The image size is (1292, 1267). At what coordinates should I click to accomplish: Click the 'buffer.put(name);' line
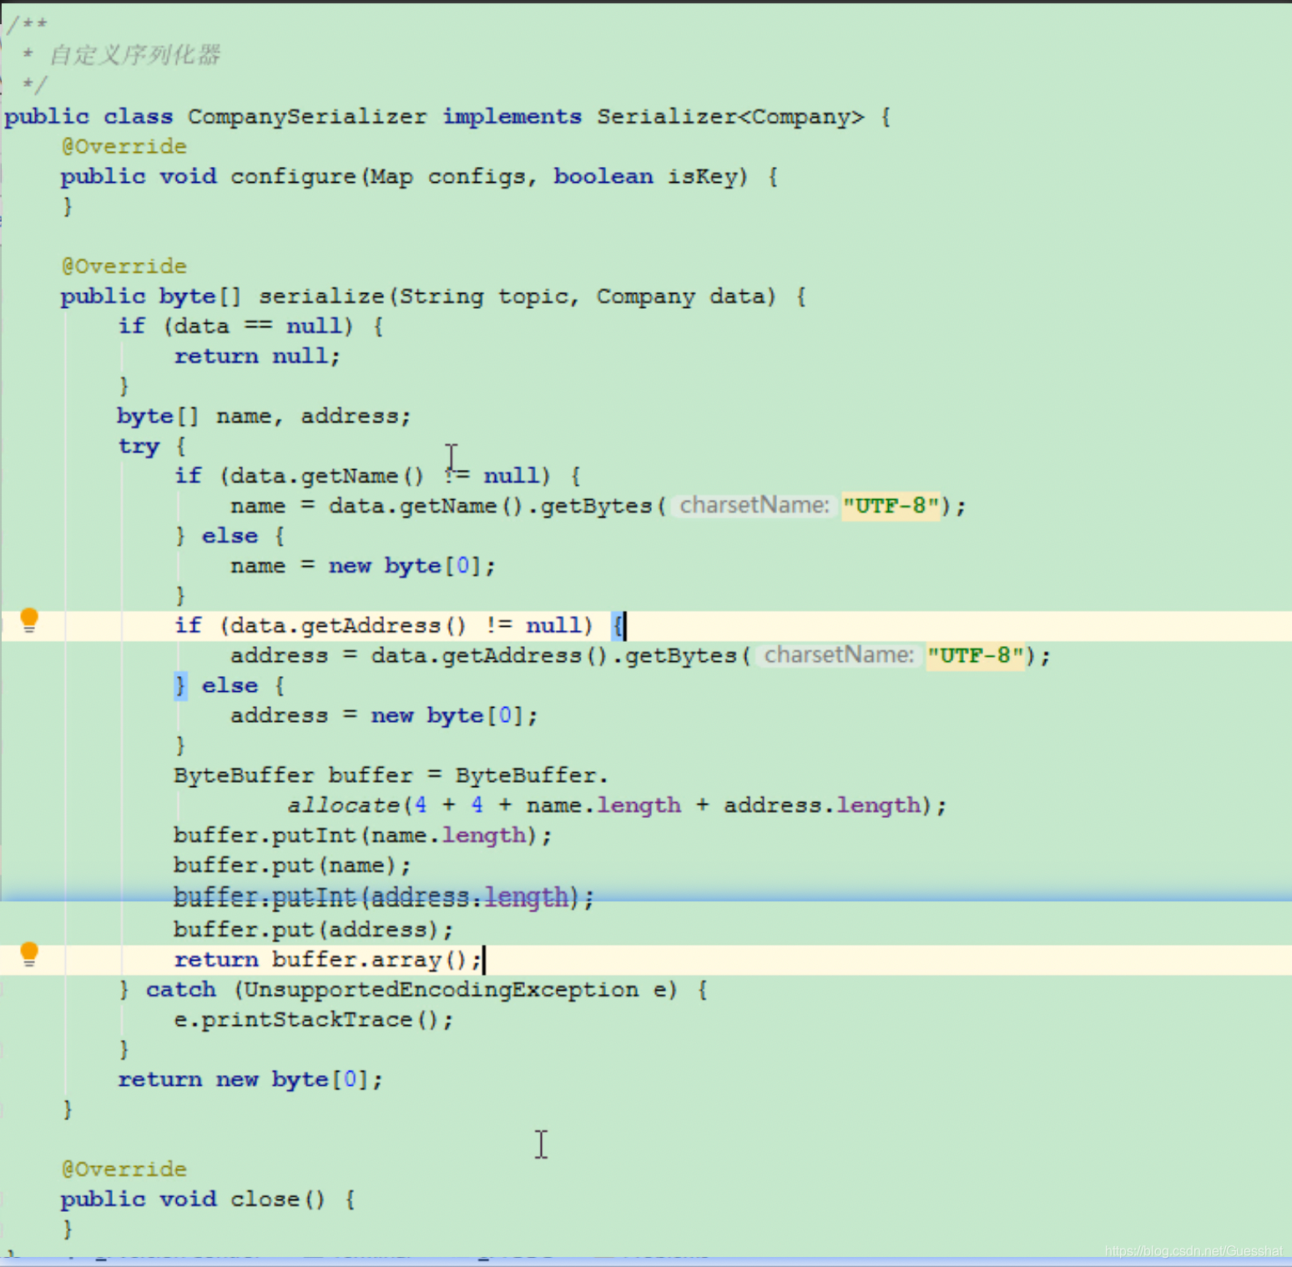pyautogui.click(x=292, y=866)
